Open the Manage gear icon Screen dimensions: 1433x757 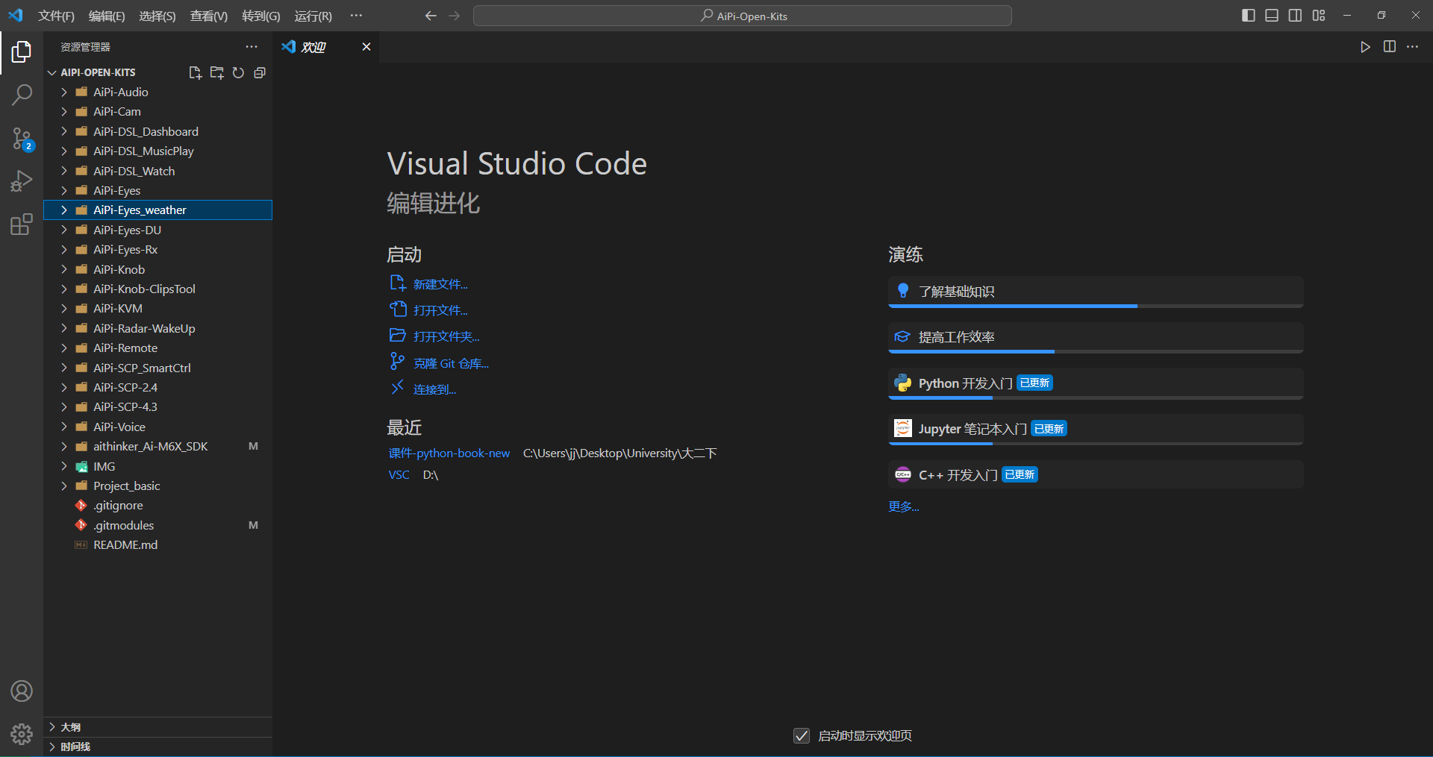click(22, 735)
